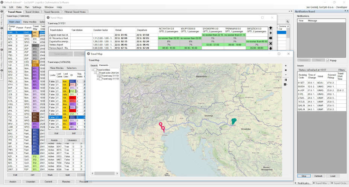349x187 pixels.
Task: Collapse the Travel entities tree node
Action: click(93, 70)
